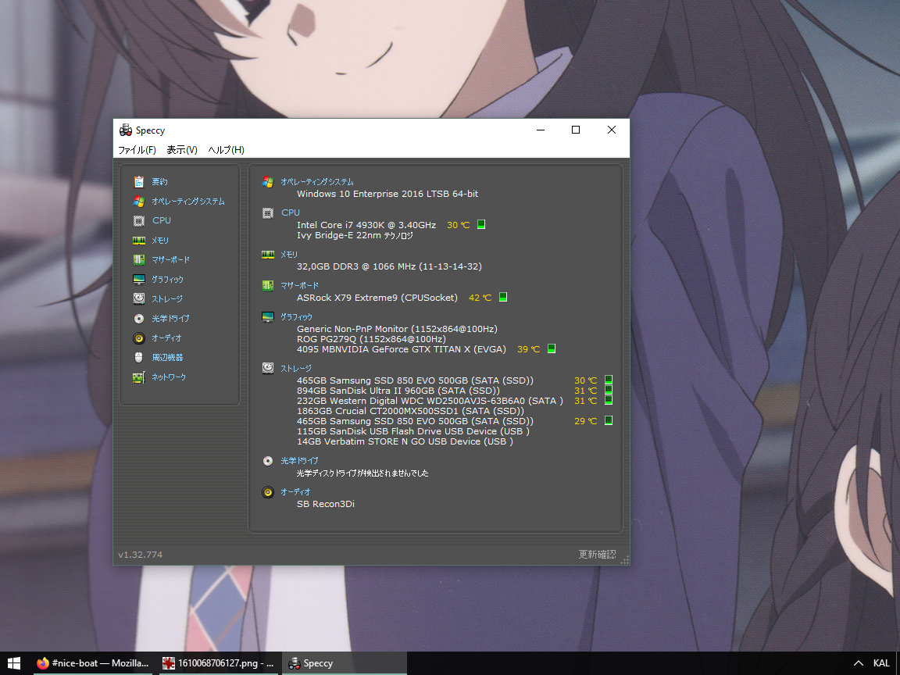The image size is (900, 675).
Task: Click the Windows flag icon in sidebar
Action: (x=139, y=202)
